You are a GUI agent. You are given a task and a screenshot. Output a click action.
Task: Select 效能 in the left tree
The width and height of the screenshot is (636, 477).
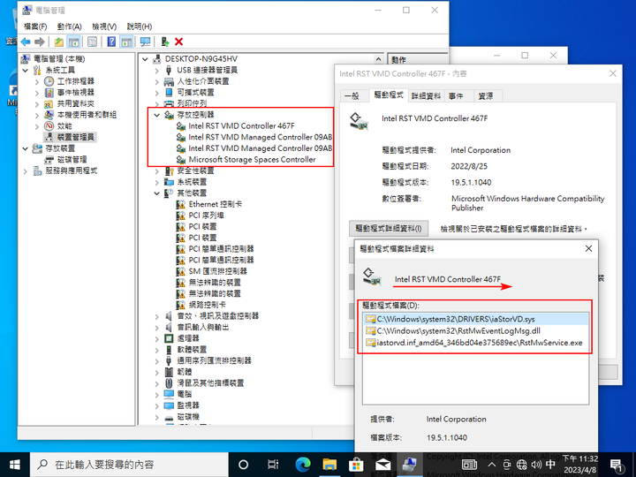coord(64,125)
